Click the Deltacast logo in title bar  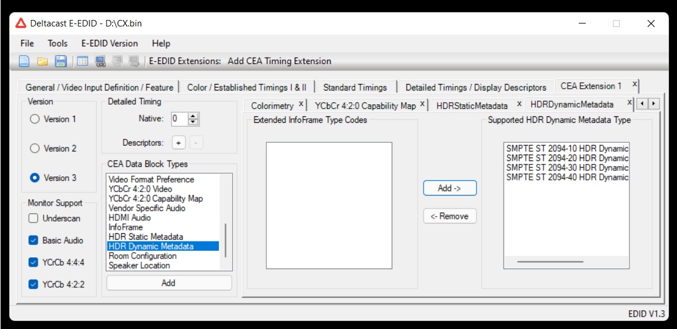click(x=21, y=23)
